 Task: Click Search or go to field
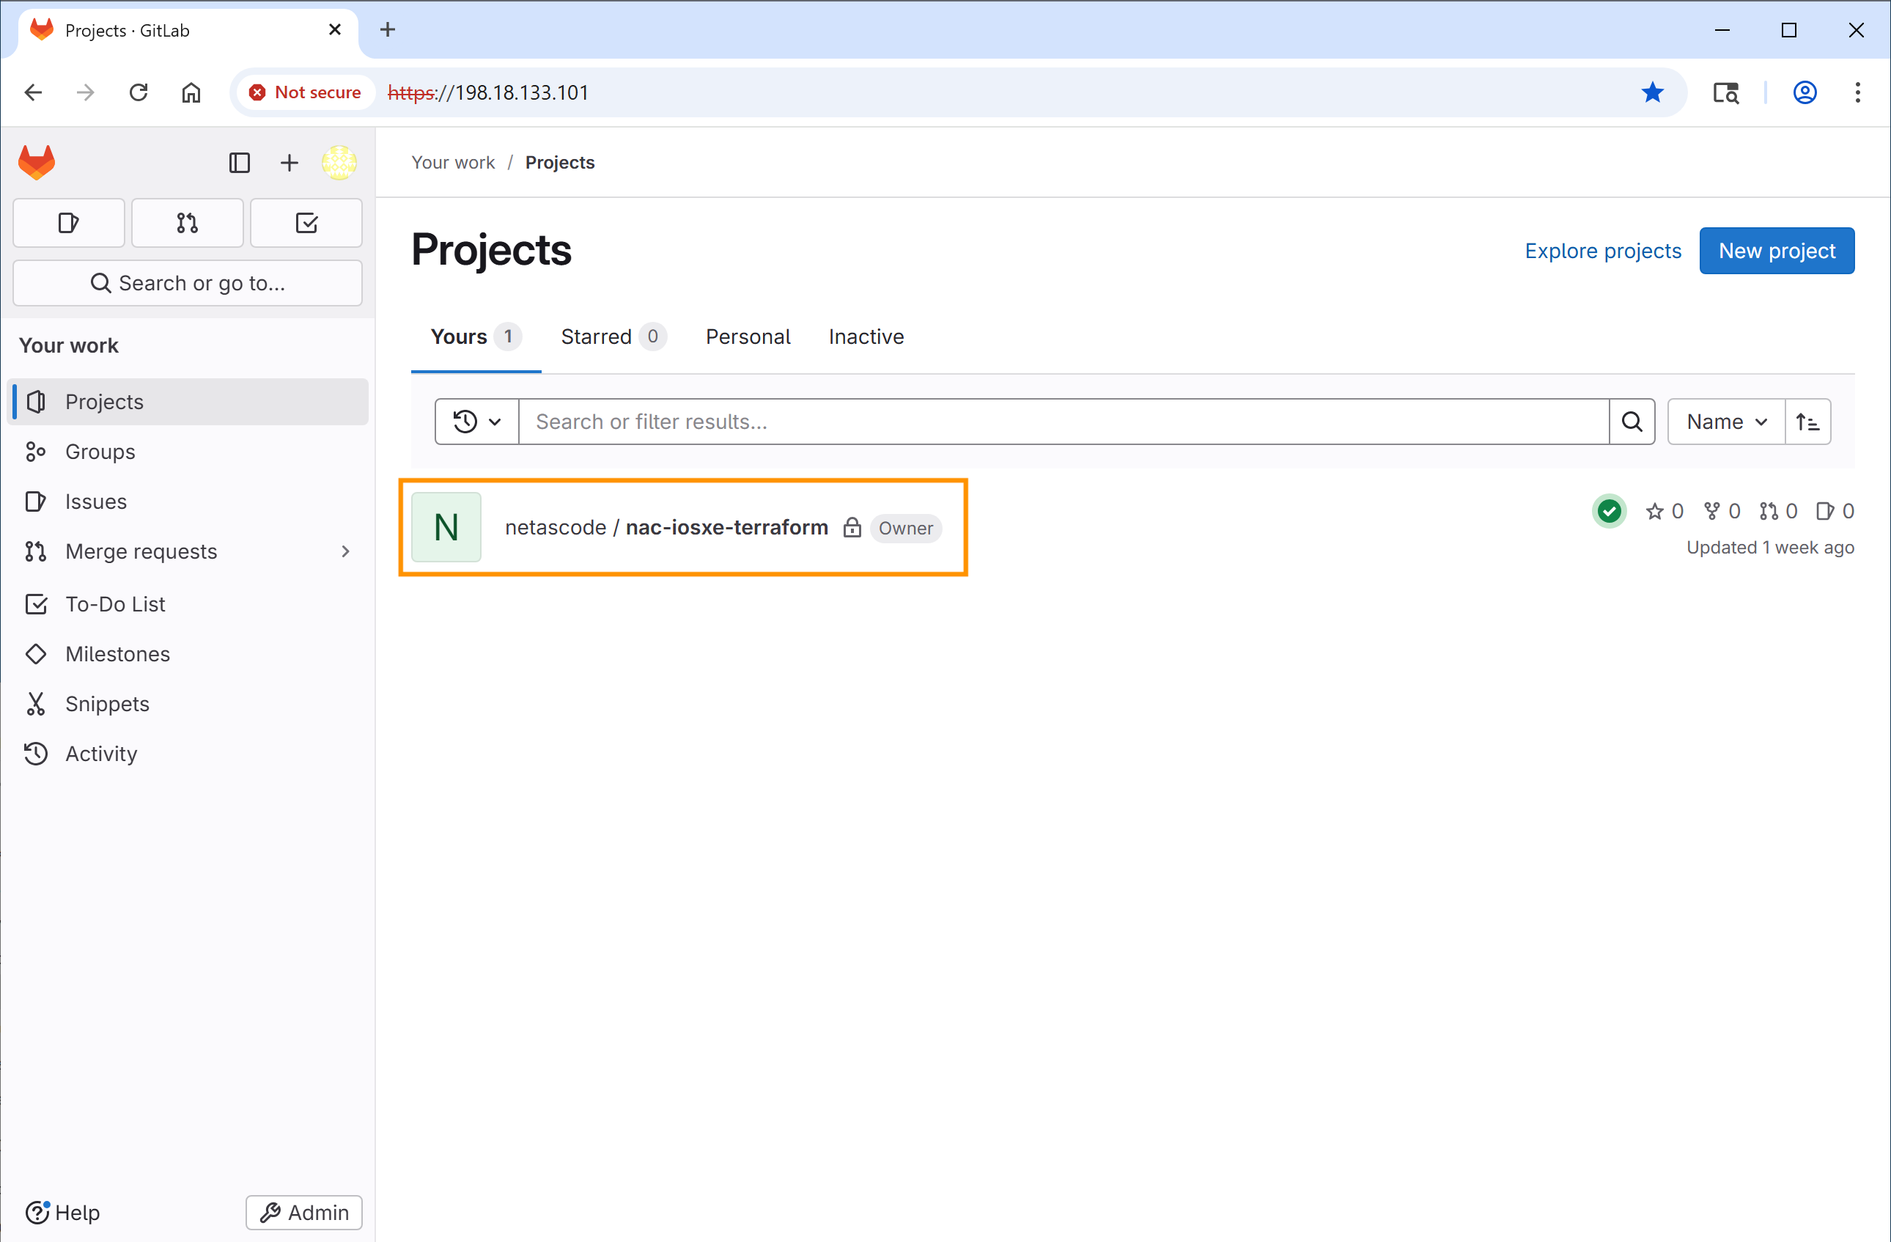coord(188,283)
